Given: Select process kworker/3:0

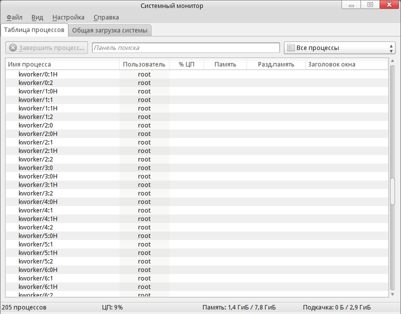Looking at the screenshot, I should pos(197,167).
